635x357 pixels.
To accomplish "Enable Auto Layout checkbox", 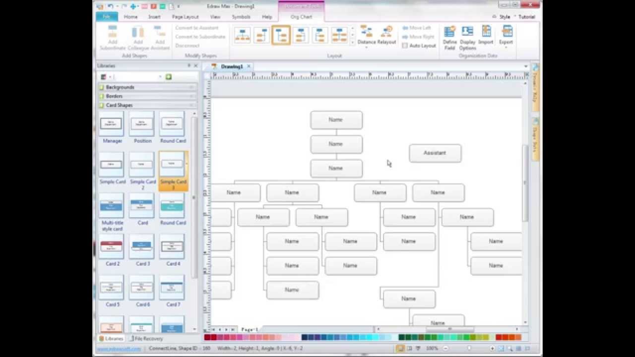I will (405, 46).
